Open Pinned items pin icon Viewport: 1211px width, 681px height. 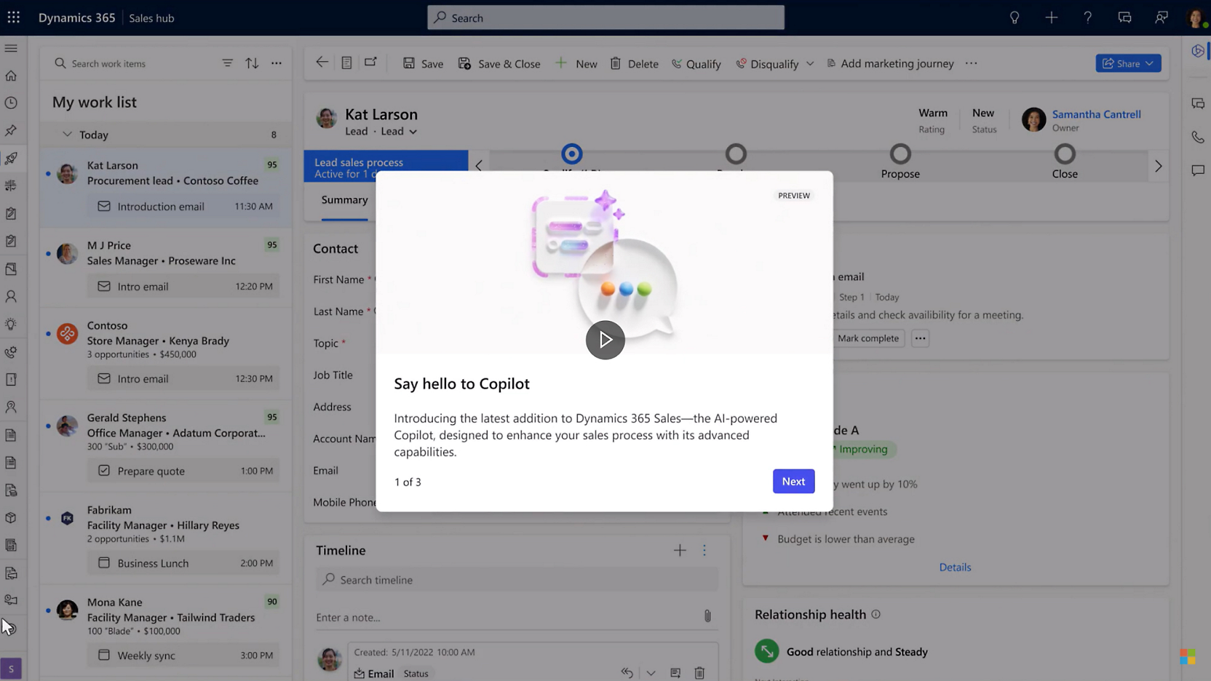point(11,131)
